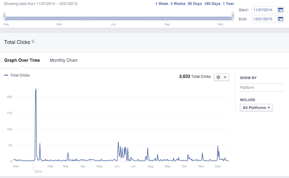Expand the gear menu dropdown arrow

225,77
